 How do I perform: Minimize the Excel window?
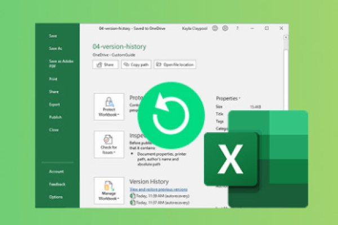click(252, 28)
